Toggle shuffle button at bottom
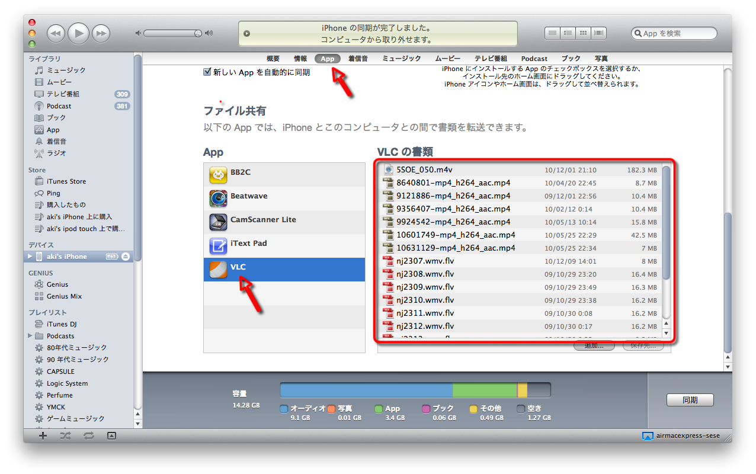 coord(66,435)
